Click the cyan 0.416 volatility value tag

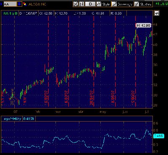159,136
